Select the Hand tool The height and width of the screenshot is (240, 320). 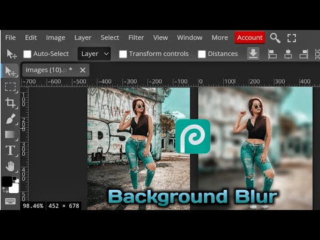[x=10, y=167]
